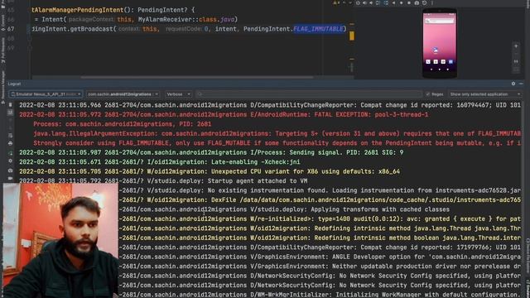Tap on-screen Recents nav button in emulator

click(447, 70)
